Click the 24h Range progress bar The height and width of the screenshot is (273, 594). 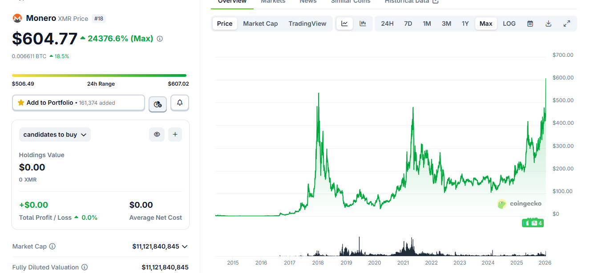coord(99,75)
